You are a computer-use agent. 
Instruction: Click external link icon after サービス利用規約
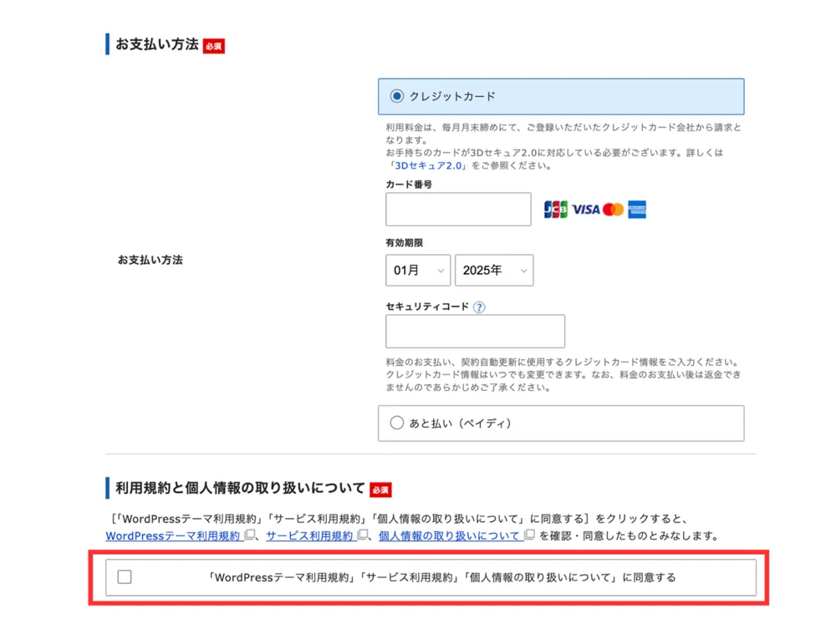(x=362, y=535)
